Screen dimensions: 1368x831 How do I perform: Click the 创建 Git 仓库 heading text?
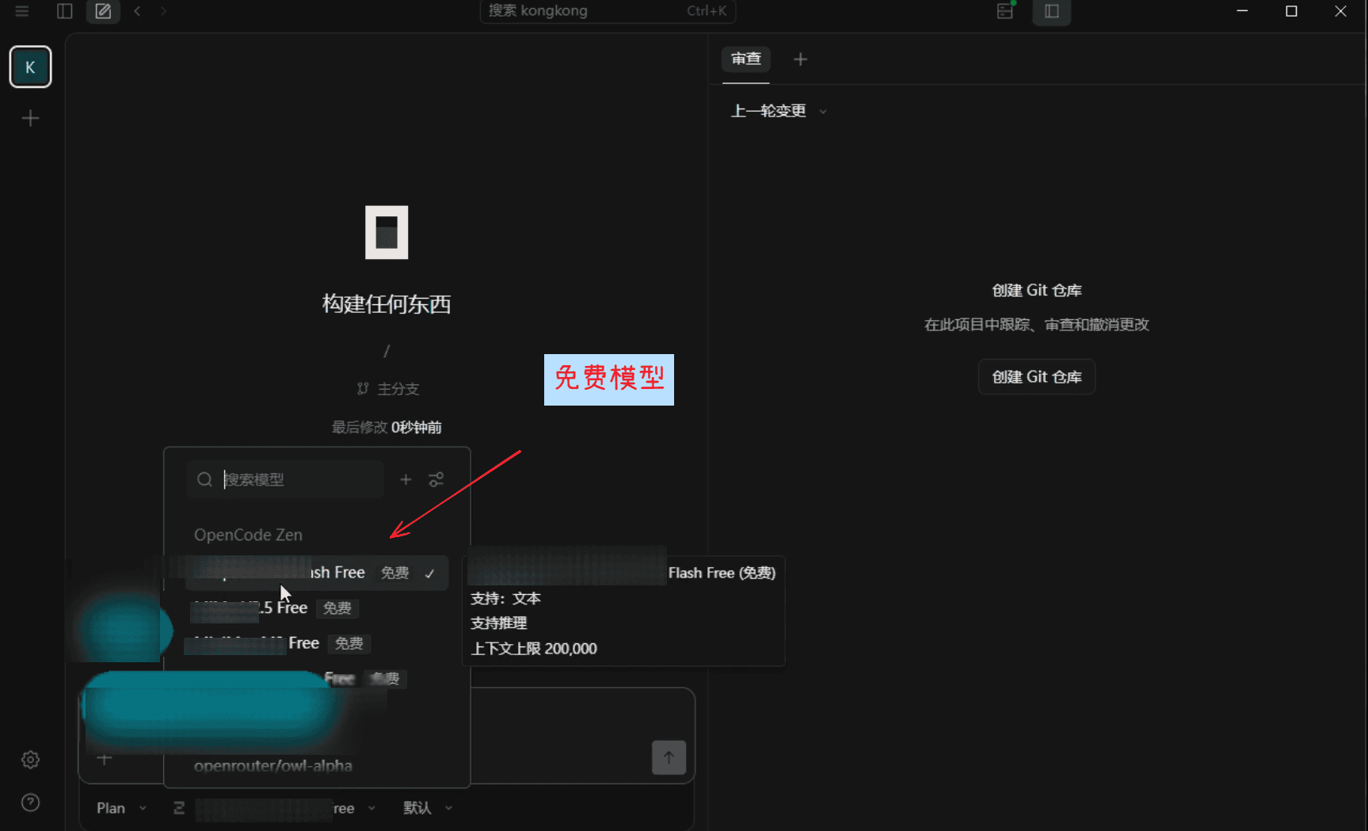(x=1037, y=291)
